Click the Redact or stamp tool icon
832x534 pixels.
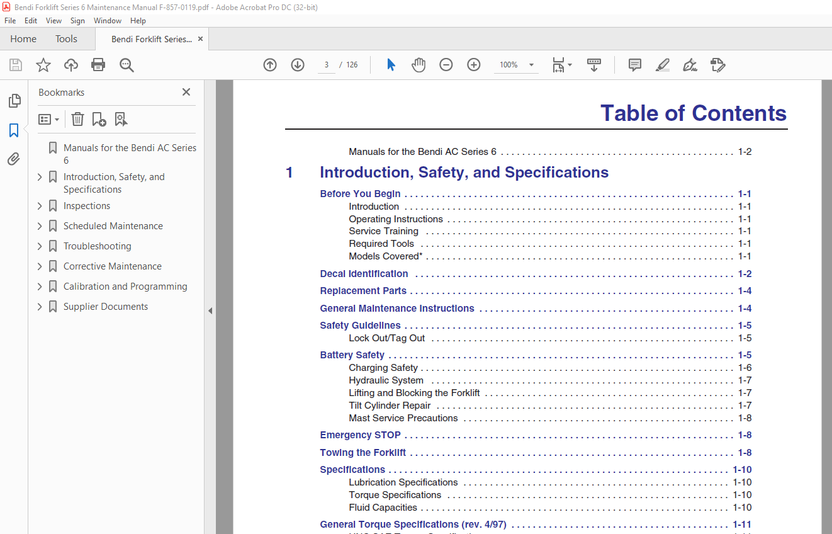coord(717,65)
